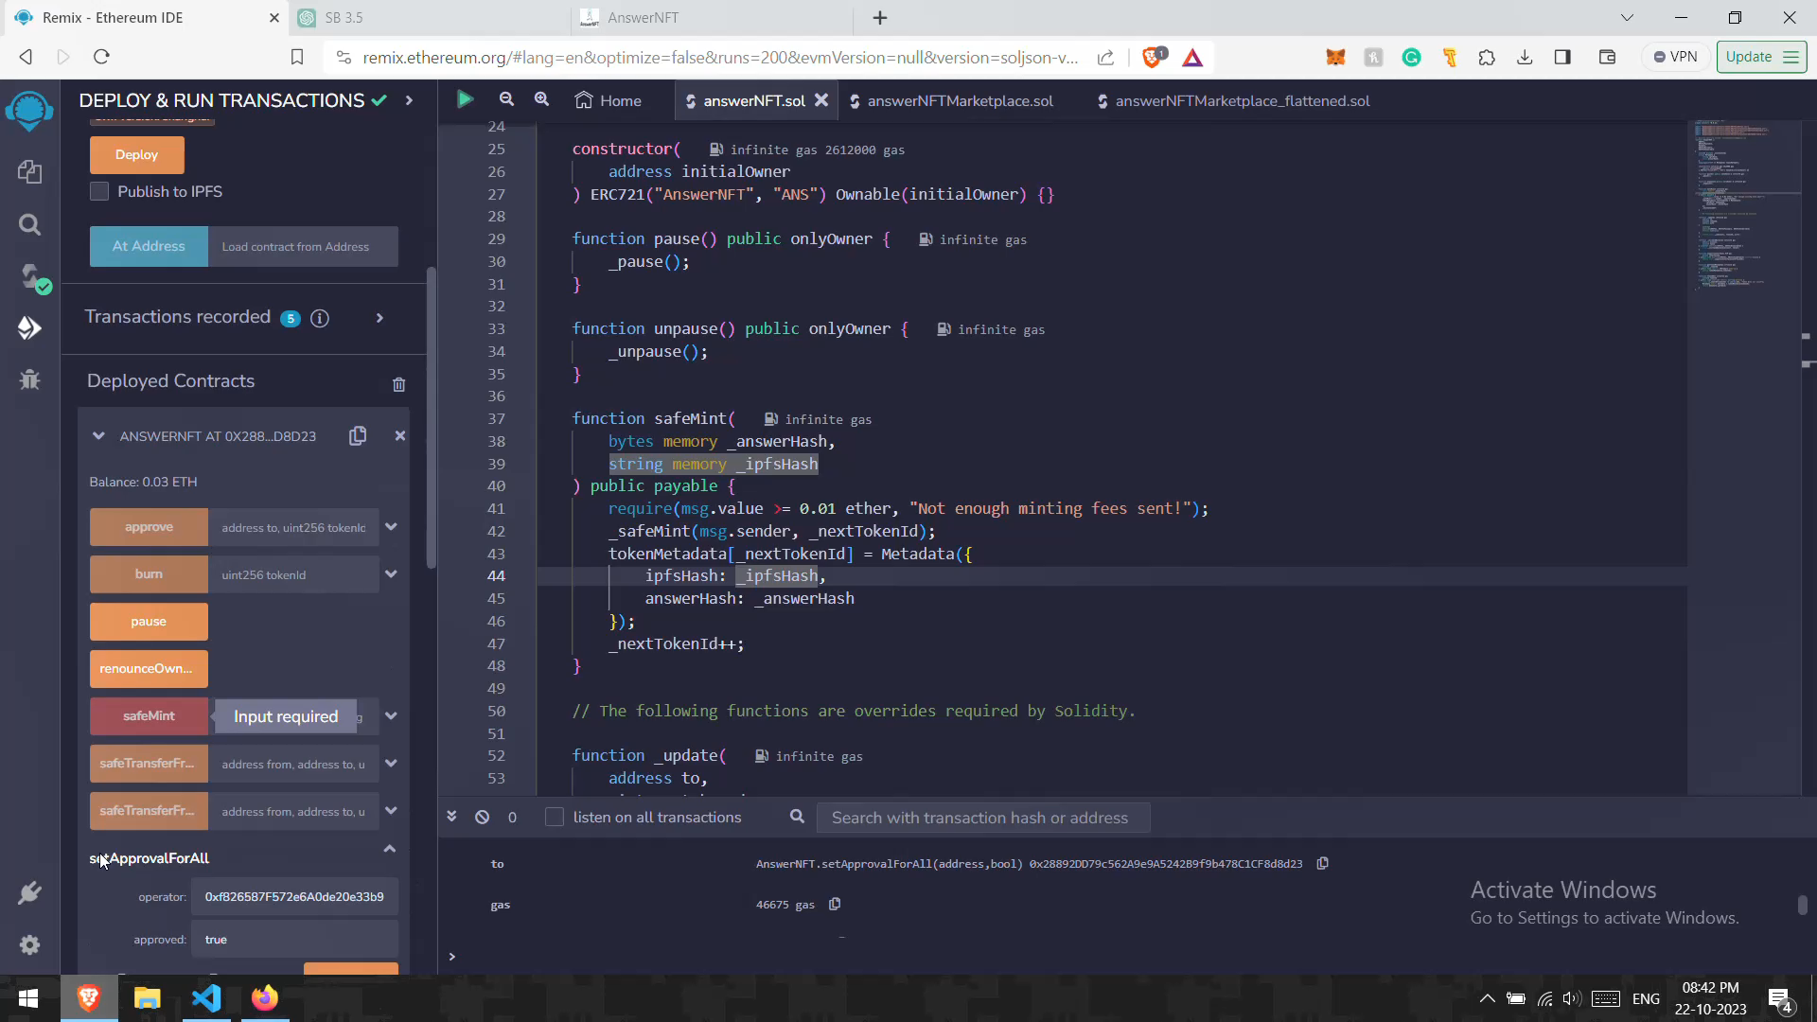Click the approve function button
The image size is (1817, 1022).
click(x=149, y=527)
